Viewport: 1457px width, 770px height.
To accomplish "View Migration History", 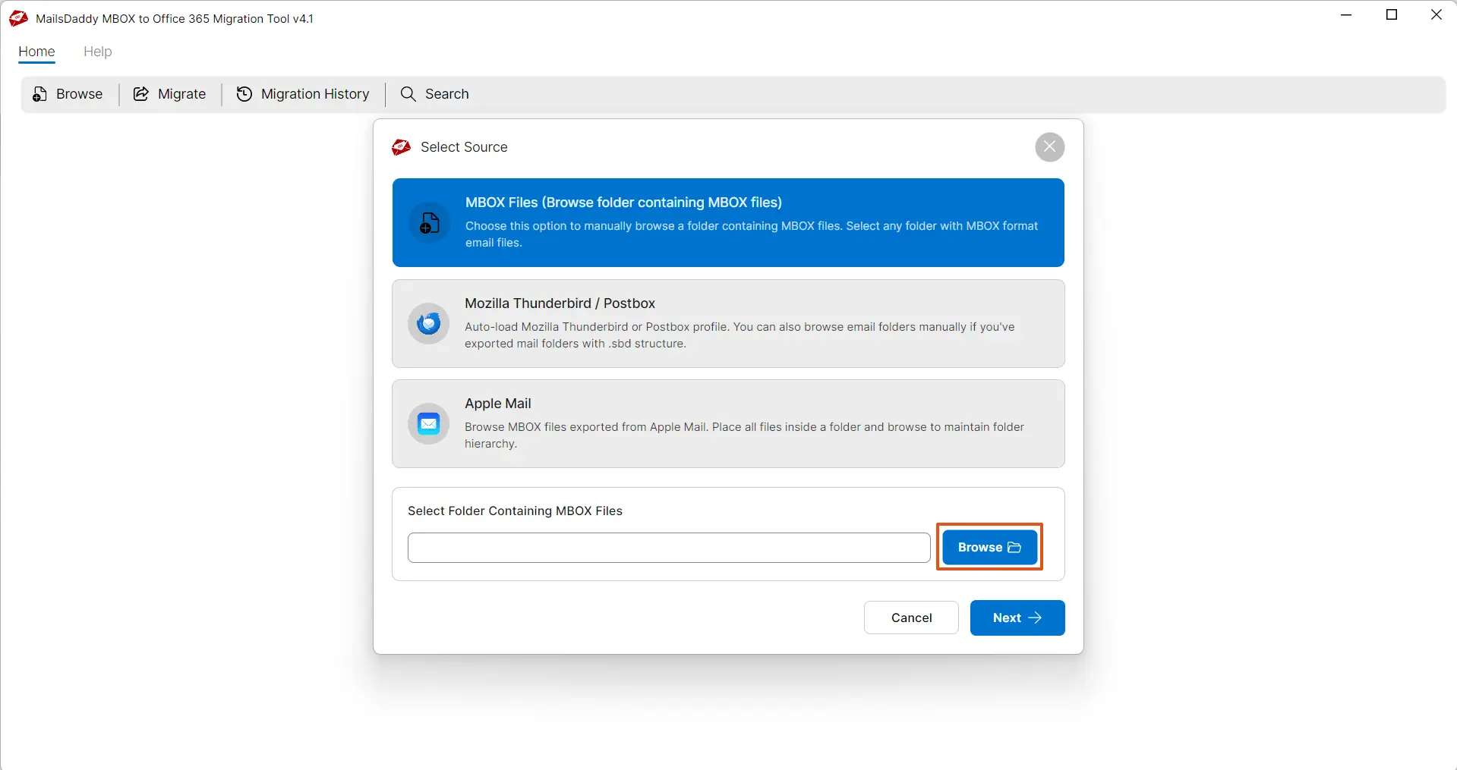I will click(302, 94).
